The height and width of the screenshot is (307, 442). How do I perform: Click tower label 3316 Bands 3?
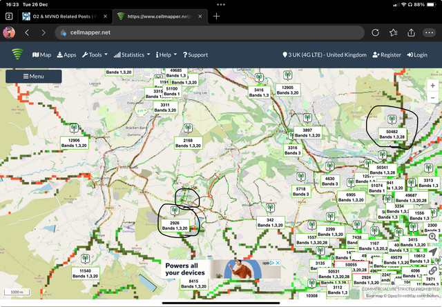(x=293, y=150)
